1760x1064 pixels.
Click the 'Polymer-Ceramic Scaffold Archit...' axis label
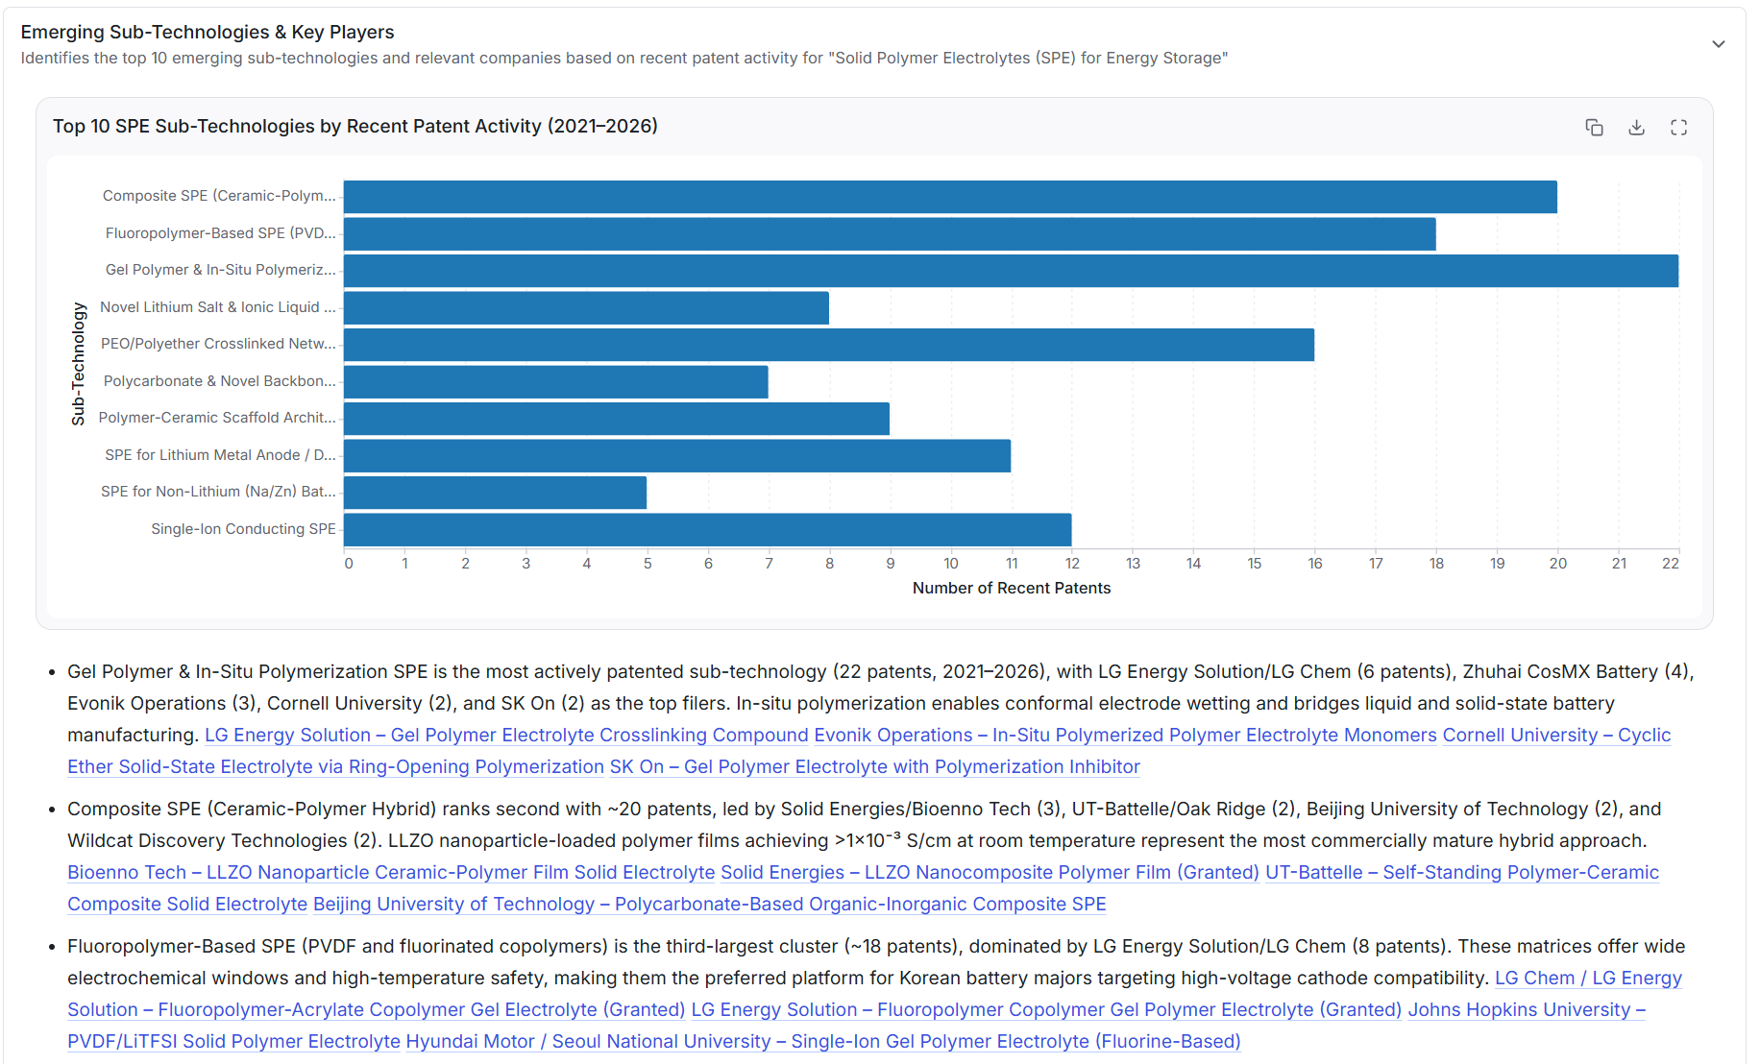(217, 418)
